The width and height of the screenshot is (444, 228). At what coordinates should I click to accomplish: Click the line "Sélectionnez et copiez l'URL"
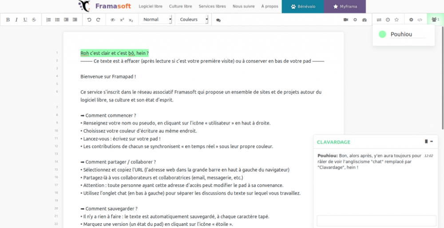click(185, 170)
